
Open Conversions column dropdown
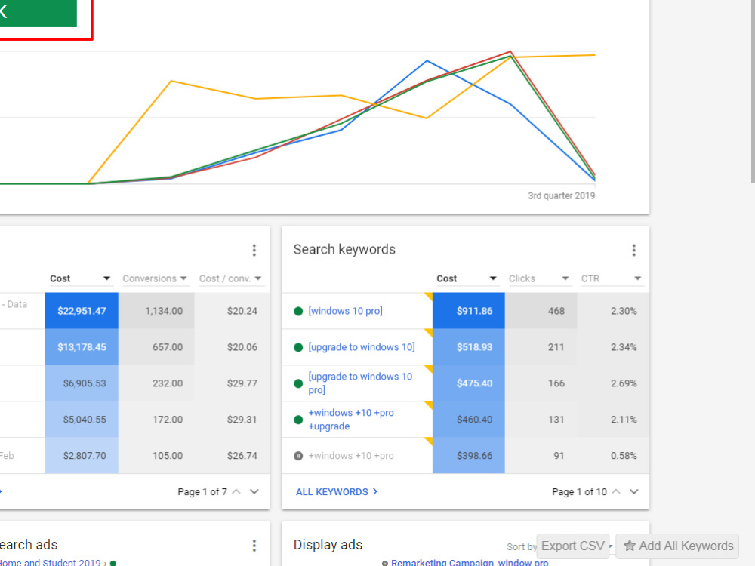[183, 278]
